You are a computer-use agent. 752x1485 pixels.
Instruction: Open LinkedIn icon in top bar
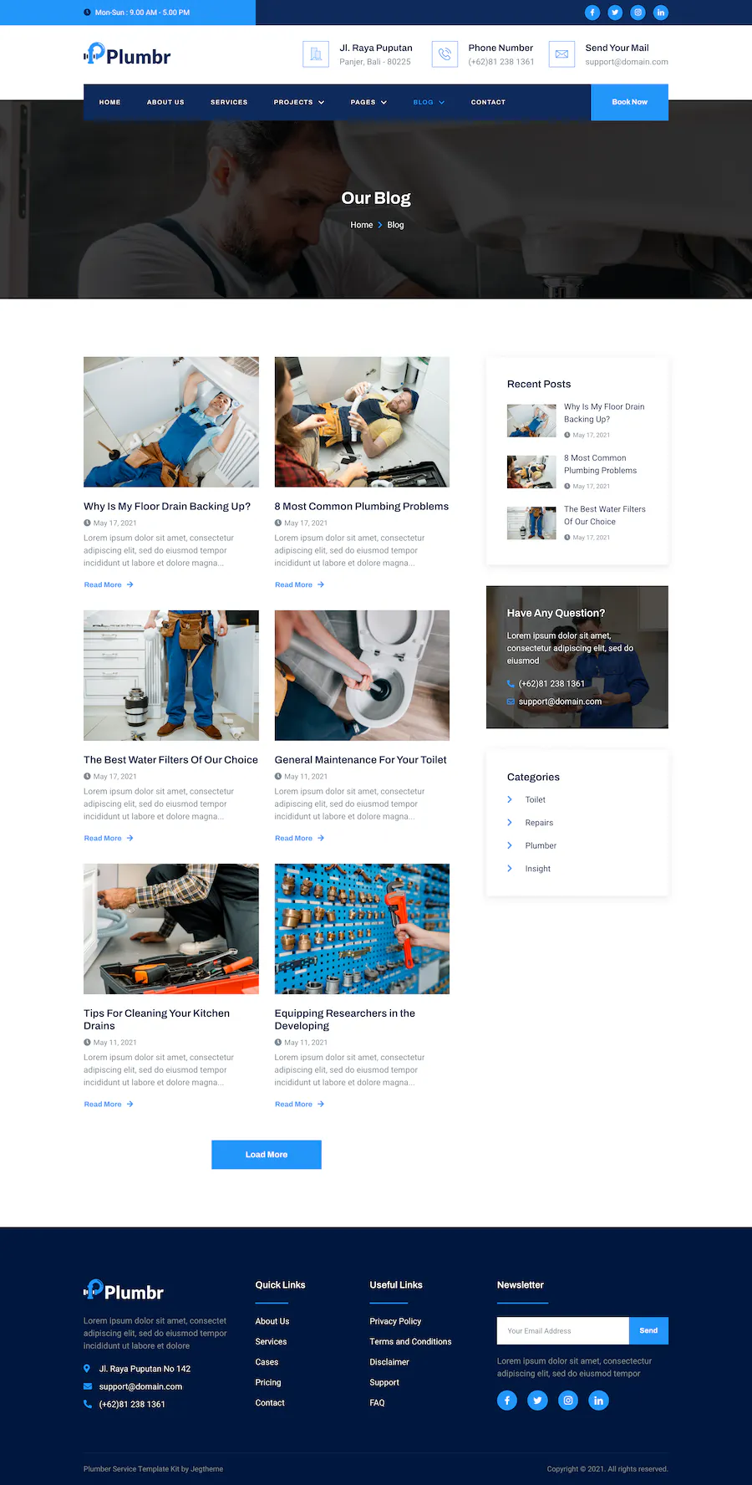tap(661, 13)
